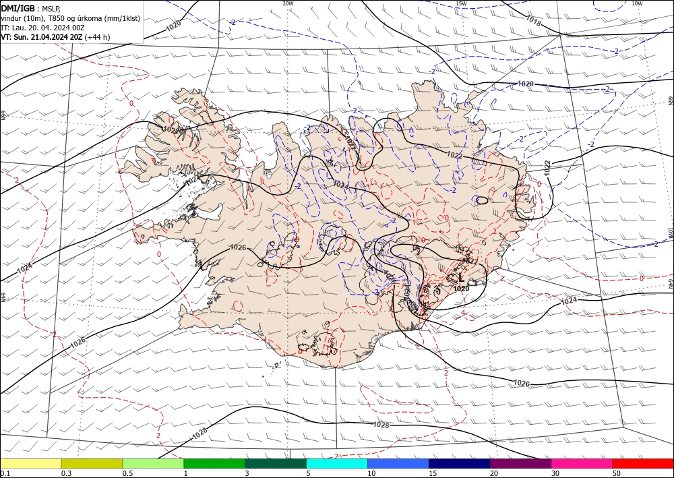Click the legend value '50'

[617, 473]
